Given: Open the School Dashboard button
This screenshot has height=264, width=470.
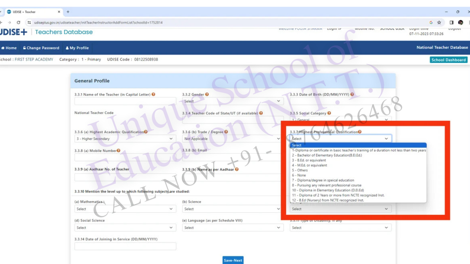Looking at the screenshot, I should click(448, 60).
